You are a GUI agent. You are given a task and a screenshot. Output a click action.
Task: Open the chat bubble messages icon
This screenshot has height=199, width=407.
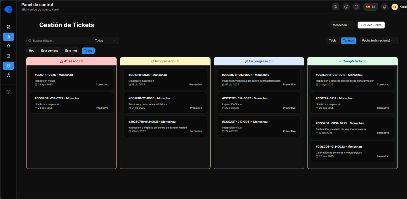tap(356, 7)
